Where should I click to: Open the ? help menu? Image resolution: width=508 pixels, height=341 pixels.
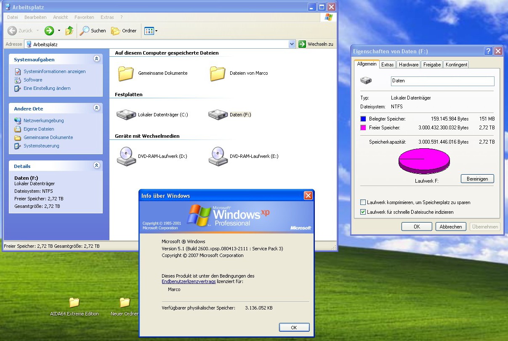pos(122,17)
